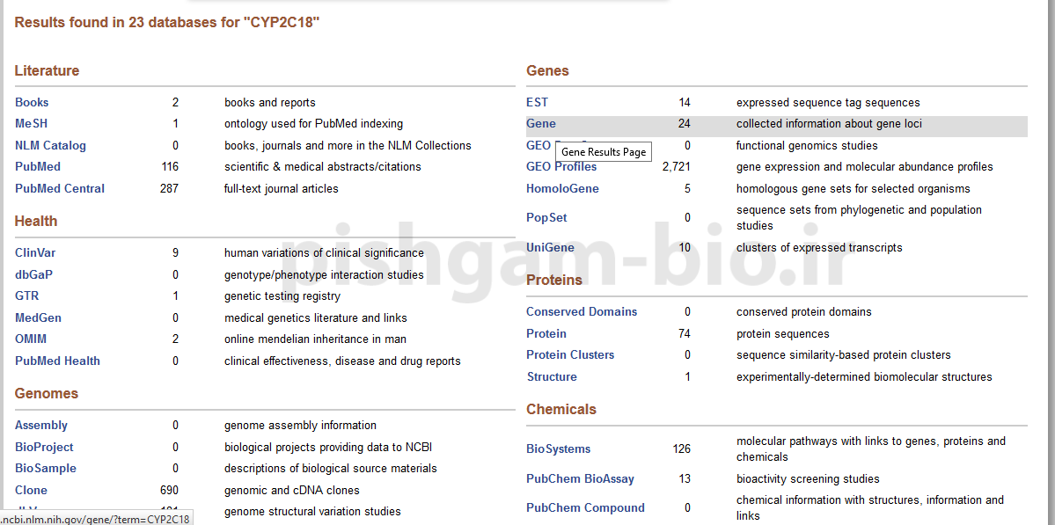1055x525 pixels.
Task: Open BioSystems molecular pathways link
Action: (558, 449)
